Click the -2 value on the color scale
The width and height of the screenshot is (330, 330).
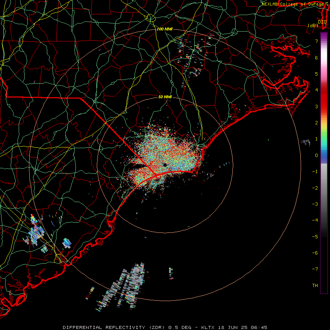(x=315, y=188)
